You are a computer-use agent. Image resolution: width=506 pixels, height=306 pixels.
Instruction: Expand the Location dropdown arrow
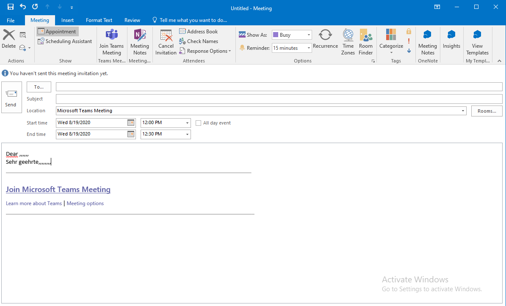click(x=463, y=111)
